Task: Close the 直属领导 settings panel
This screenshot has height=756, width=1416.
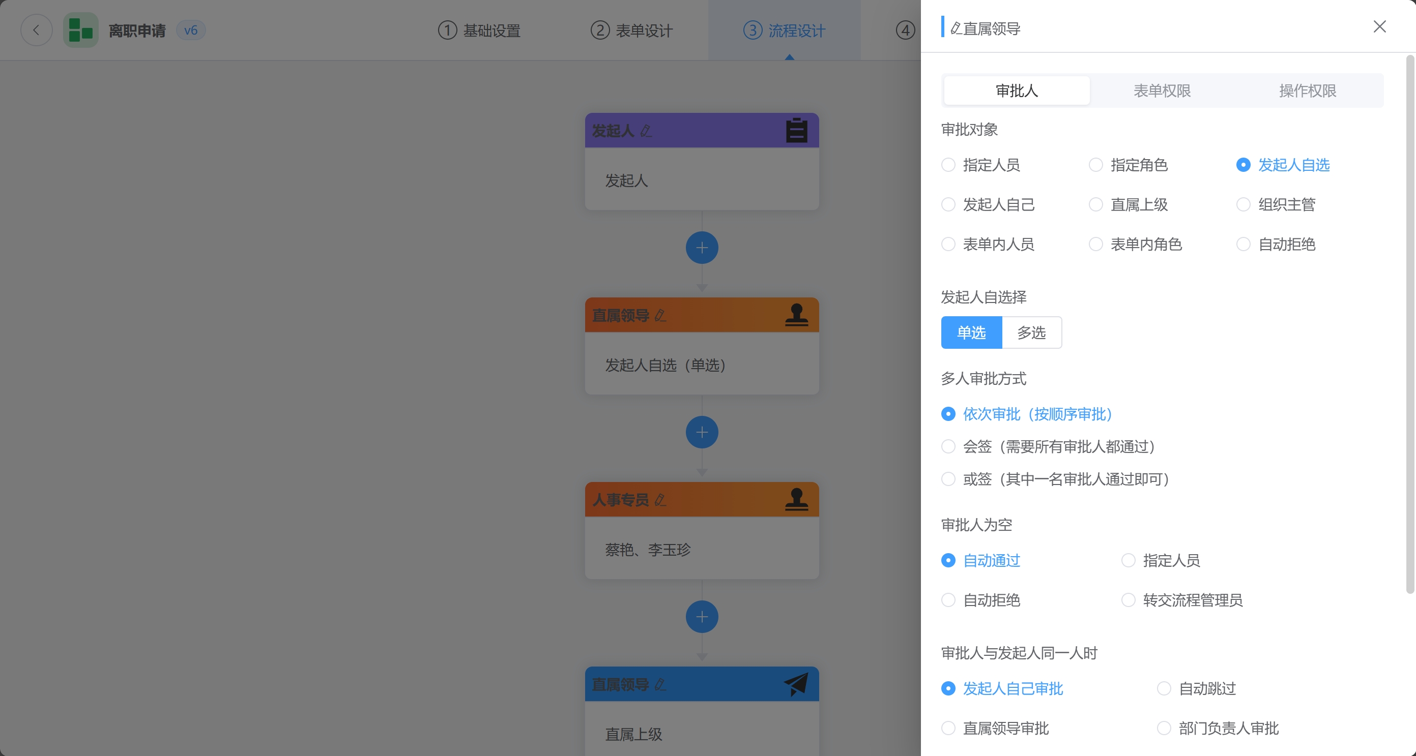Action: click(1379, 27)
